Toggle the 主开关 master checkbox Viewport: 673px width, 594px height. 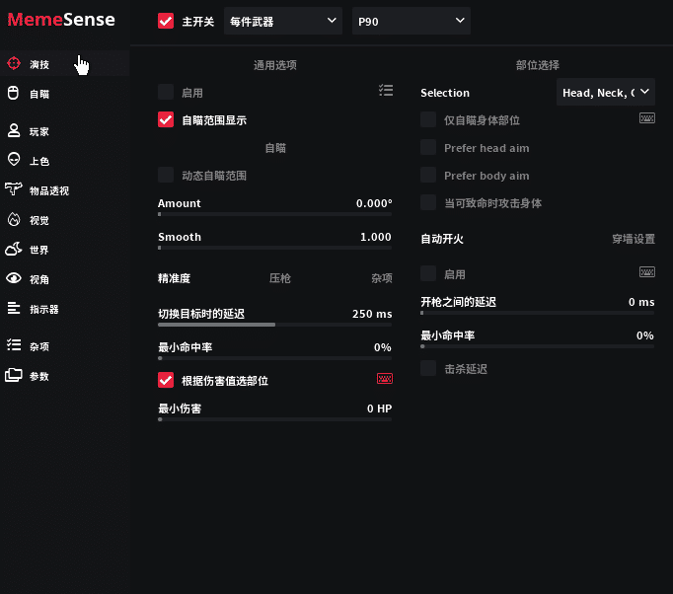tap(166, 21)
